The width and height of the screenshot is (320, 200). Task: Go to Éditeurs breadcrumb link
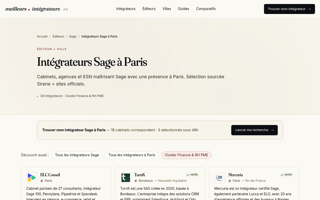[x=58, y=36]
